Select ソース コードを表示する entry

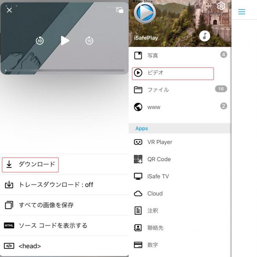pyautogui.click(x=64, y=225)
